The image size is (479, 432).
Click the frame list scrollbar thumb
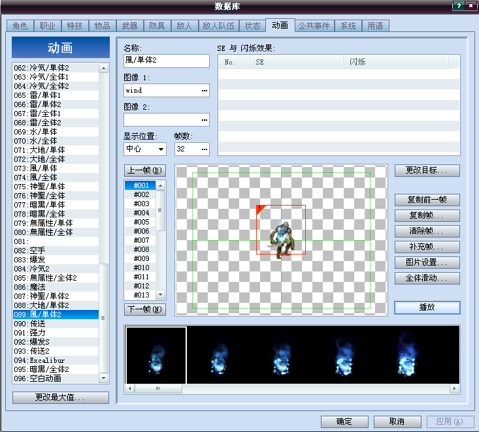(160, 211)
